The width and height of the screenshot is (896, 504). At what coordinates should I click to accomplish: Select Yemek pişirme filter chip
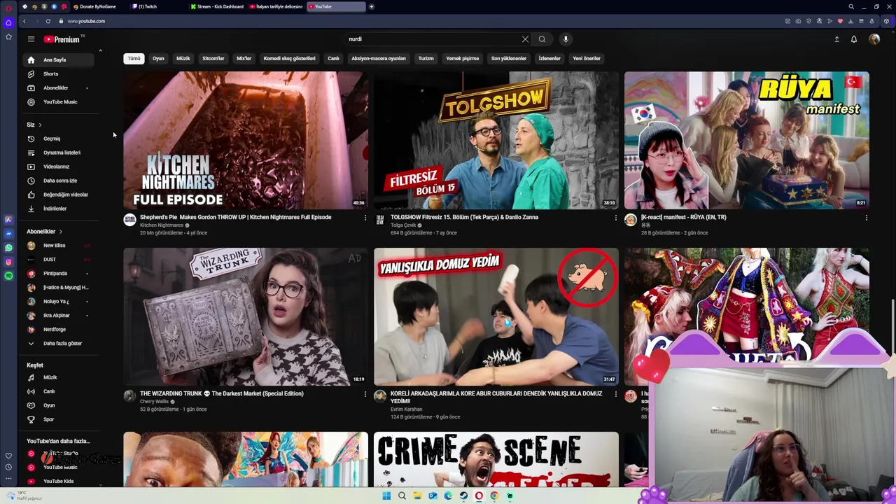click(463, 59)
